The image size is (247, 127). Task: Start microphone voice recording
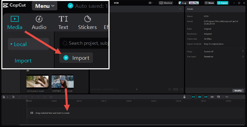(184, 97)
